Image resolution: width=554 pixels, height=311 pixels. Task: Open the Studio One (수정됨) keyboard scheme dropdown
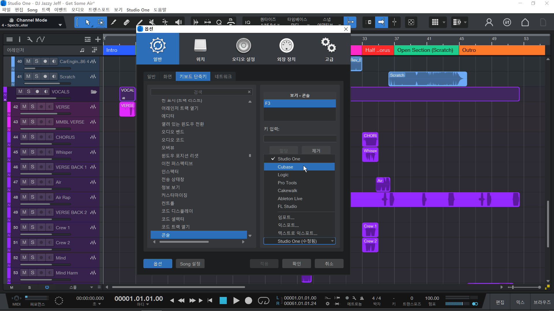click(300, 241)
